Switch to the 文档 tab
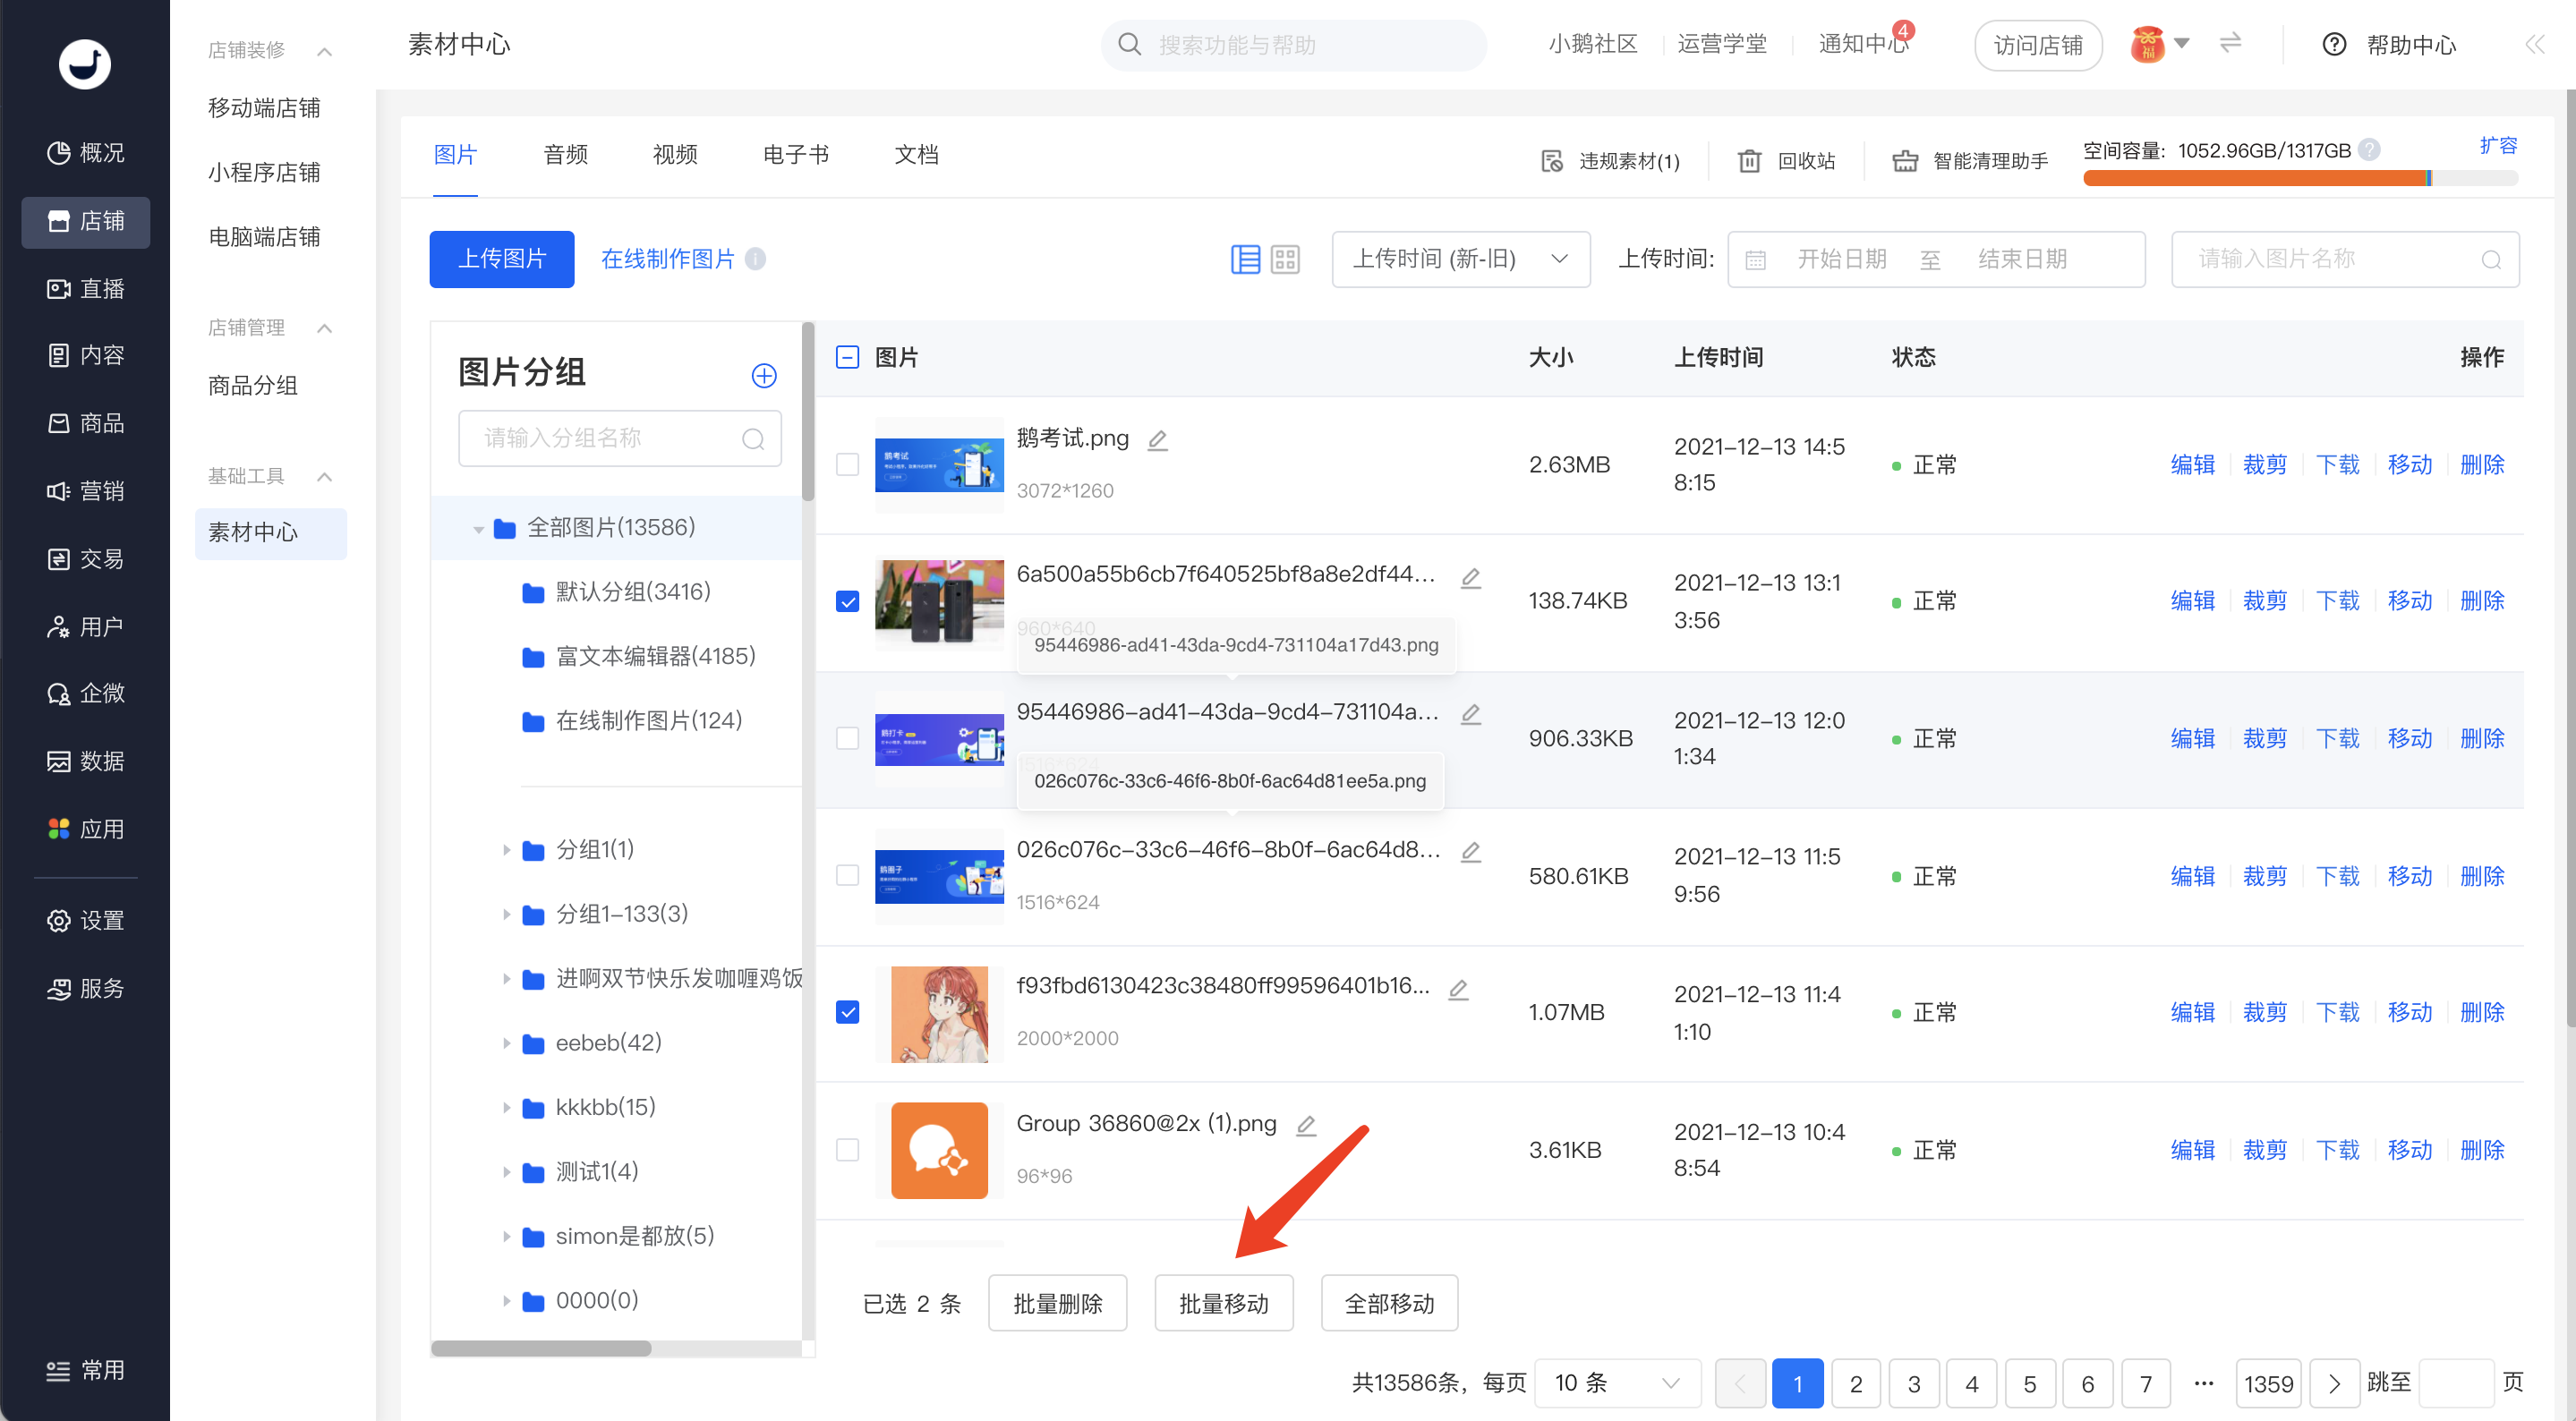Viewport: 2576px width, 1421px height. [x=916, y=155]
